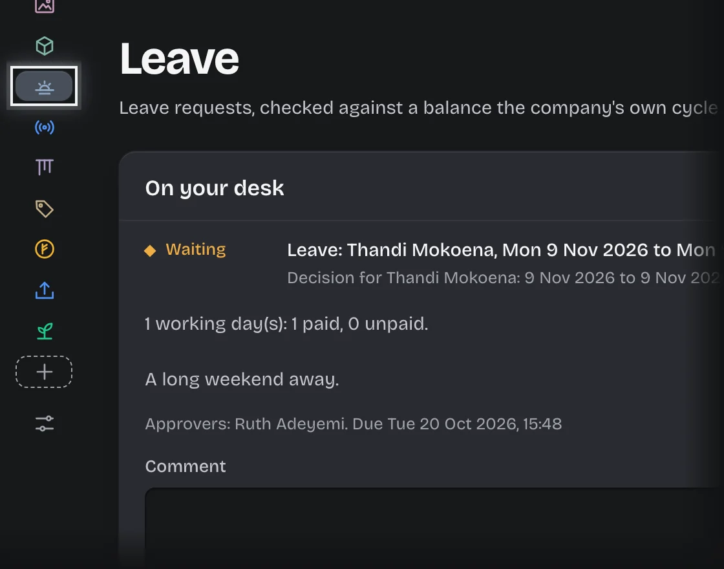This screenshot has width=724, height=569.
Task: Open the sliders settings icon
Action: pos(45,424)
